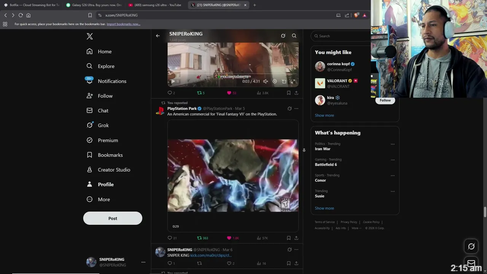487x274 pixels.
Task: Click picture-in-picture icon on top video
Action: tap(284, 81)
